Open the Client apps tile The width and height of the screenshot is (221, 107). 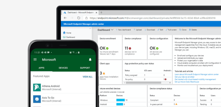point(110,72)
